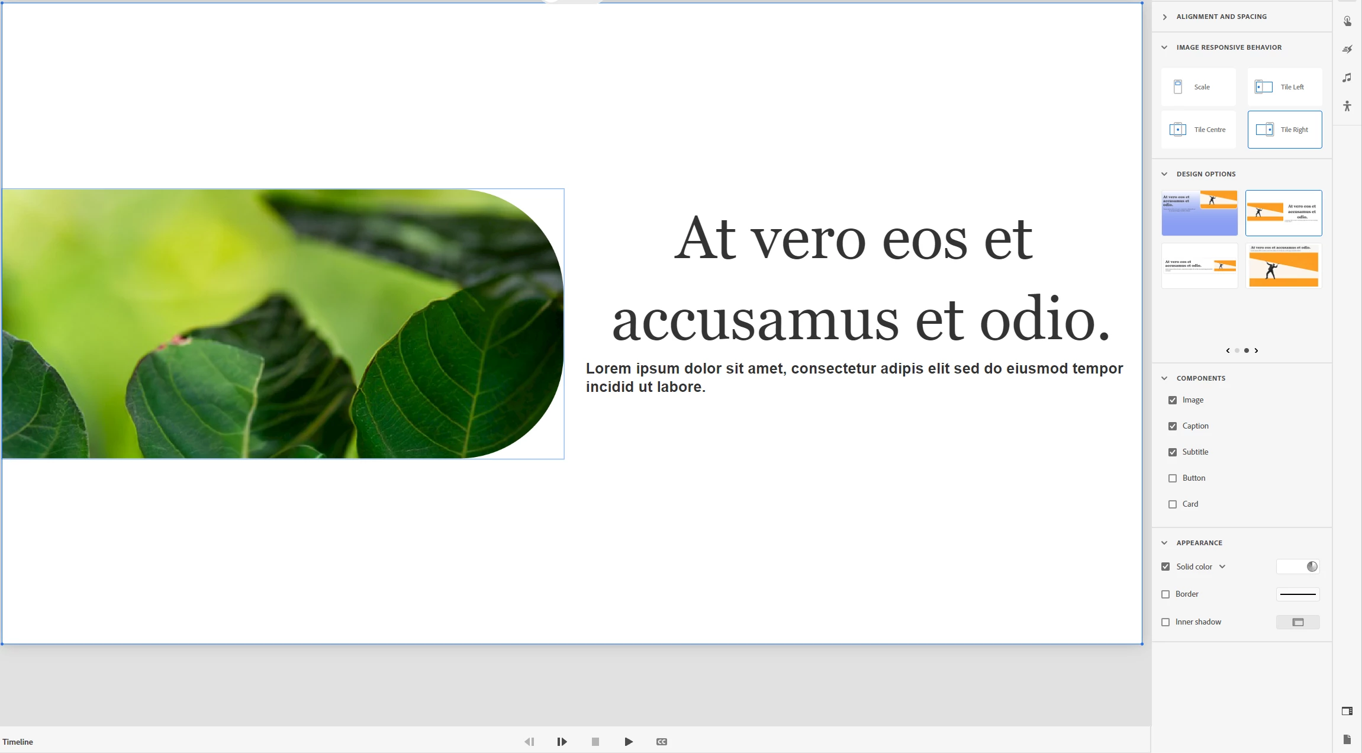Image resolution: width=1362 pixels, height=753 pixels.
Task: Open the audio music note panel
Action: pyautogui.click(x=1347, y=78)
